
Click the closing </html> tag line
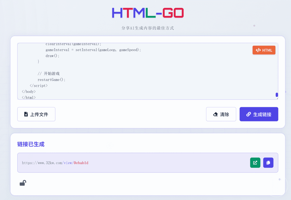click(x=29, y=97)
